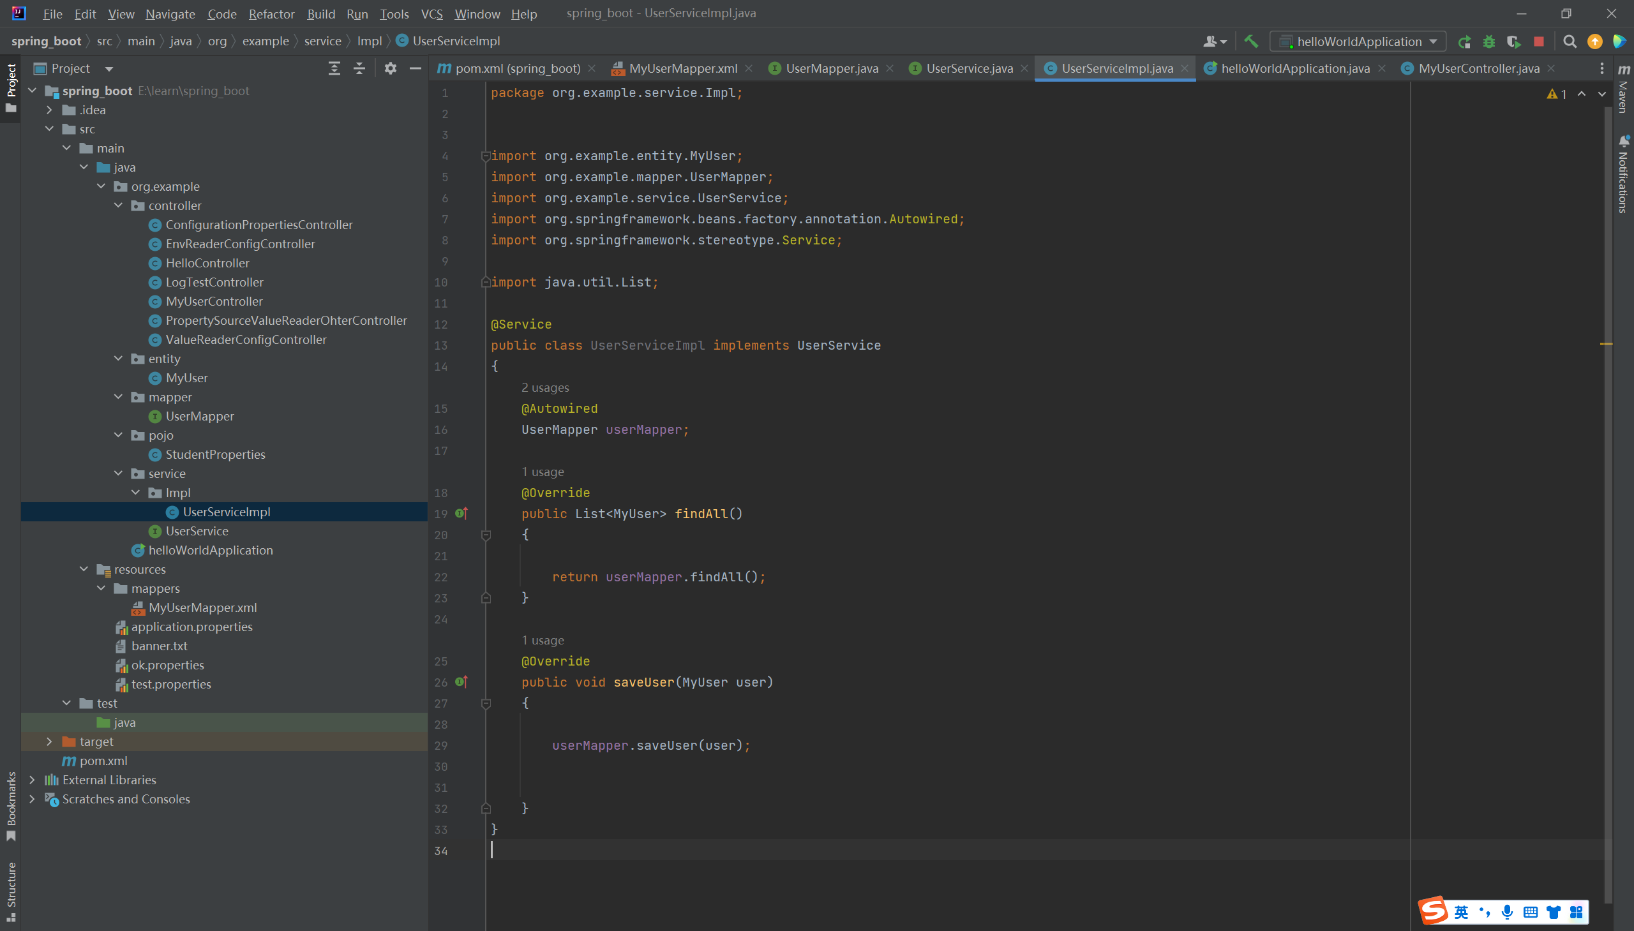
Task: Collapse all in Project tree
Action: (x=359, y=68)
